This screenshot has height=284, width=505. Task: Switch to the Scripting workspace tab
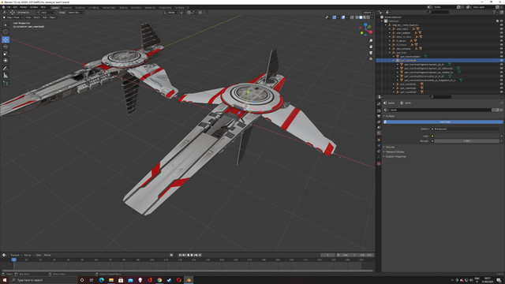coord(179,7)
